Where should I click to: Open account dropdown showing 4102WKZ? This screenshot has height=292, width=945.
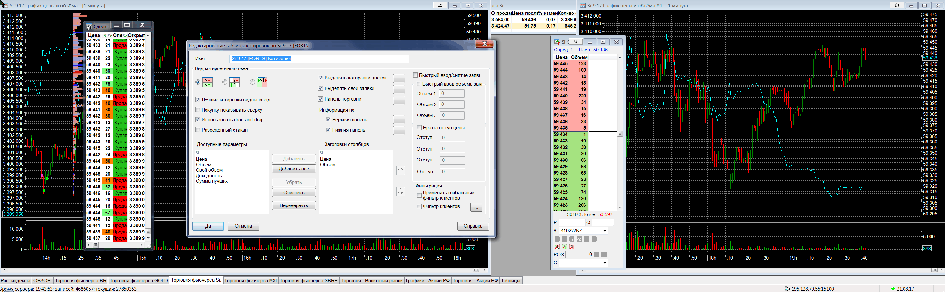tap(605, 231)
